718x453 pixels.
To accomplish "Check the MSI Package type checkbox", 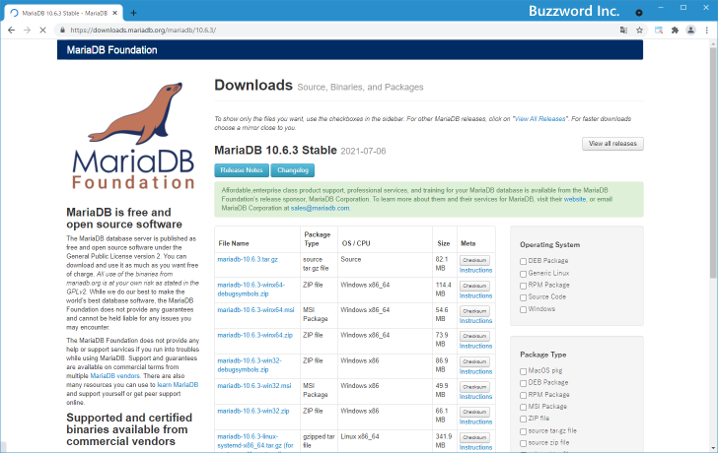I will 523,406.
